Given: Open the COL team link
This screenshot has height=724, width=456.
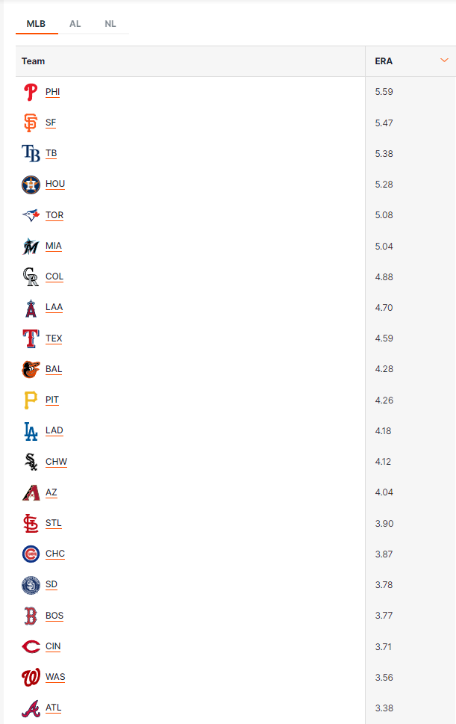Looking at the screenshot, I should point(54,276).
